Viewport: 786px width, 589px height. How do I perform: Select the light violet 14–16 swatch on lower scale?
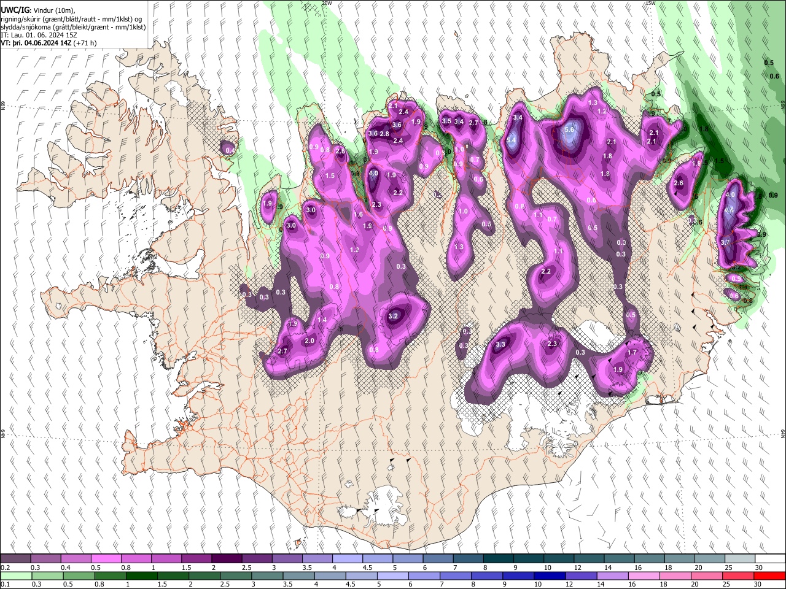pos(612,576)
